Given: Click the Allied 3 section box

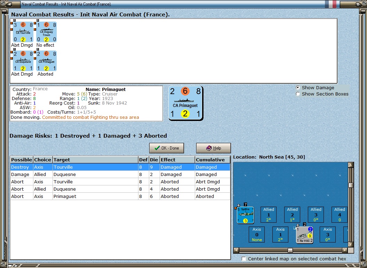Looking at the screenshot, I should [x=316, y=215].
